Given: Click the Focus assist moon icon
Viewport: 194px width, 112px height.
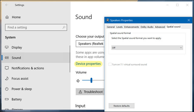Looking at the screenshot, I should click(7, 79).
